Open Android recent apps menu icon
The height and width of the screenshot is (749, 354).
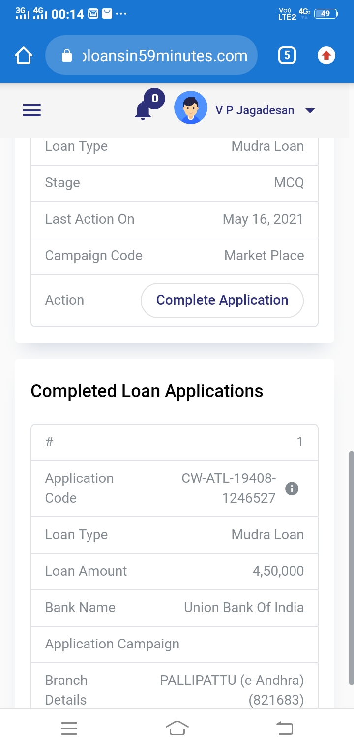(69, 728)
